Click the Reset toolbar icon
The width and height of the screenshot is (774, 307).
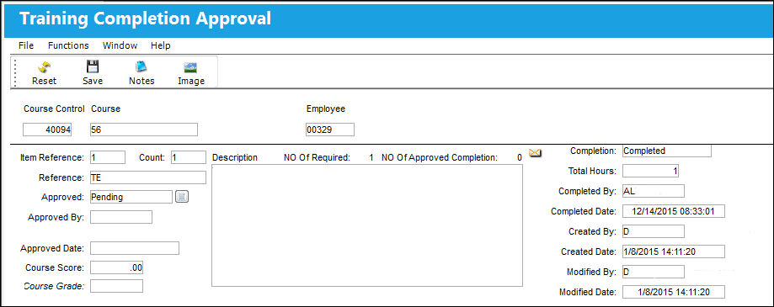(45, 66)
